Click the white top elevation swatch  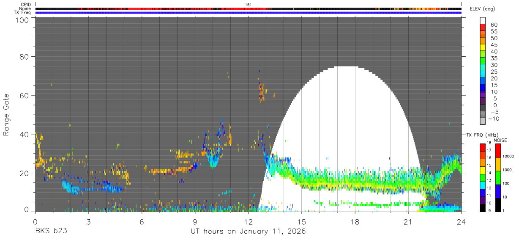(x=483, y=20)
